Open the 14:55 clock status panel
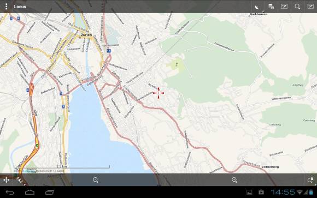The height and width of the screenshot is (198, 317). (283, 192)
